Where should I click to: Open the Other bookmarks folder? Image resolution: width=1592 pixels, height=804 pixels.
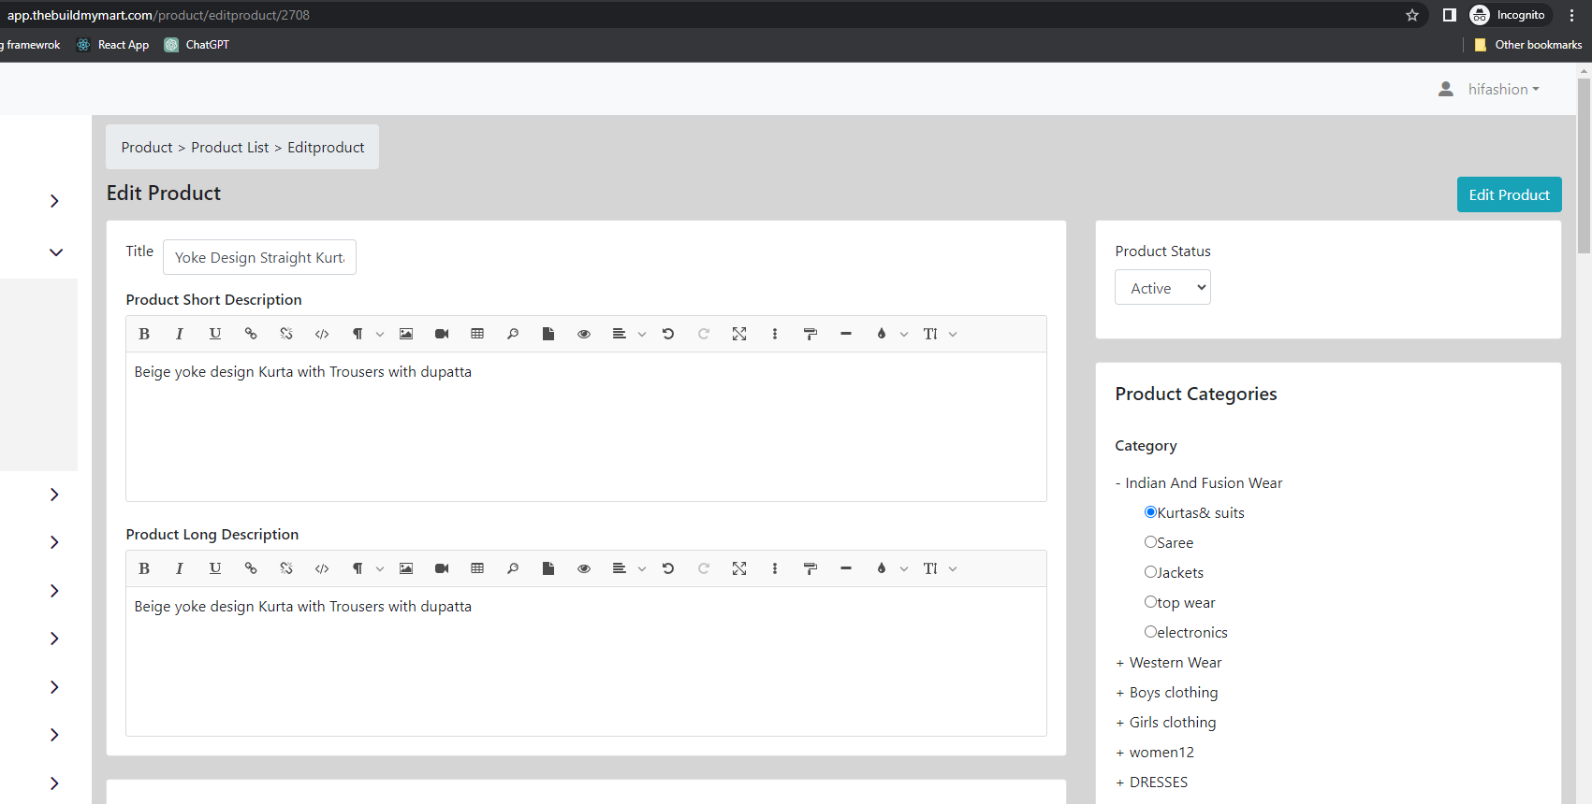[x=1527, y=45]
